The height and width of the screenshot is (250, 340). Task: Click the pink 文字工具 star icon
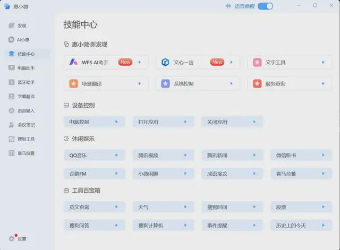click(x=257, y=62)
